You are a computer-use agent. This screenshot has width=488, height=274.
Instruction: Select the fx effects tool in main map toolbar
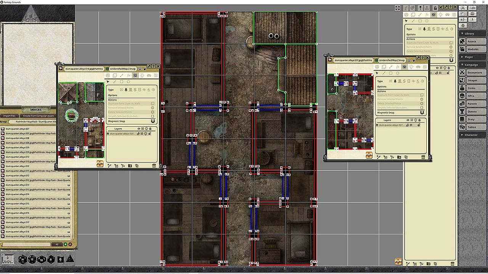pyautogui.click(x=427, y=14)
